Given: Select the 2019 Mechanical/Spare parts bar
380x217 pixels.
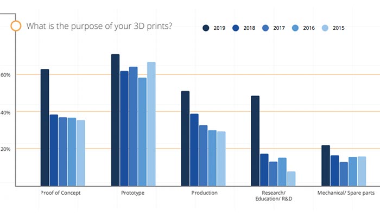Looking at the screenshot, I should click(x=326, y=165).
